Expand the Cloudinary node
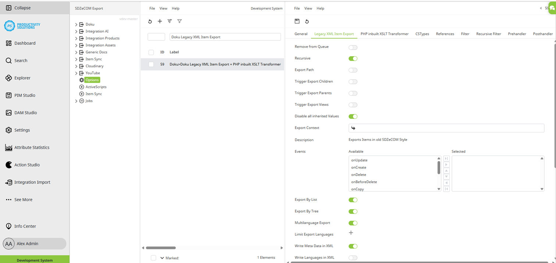This screenshot has height=263, width=556. pos(76,66)
